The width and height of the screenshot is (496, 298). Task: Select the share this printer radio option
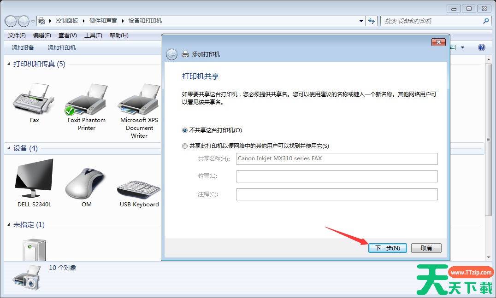coord(185,146)
